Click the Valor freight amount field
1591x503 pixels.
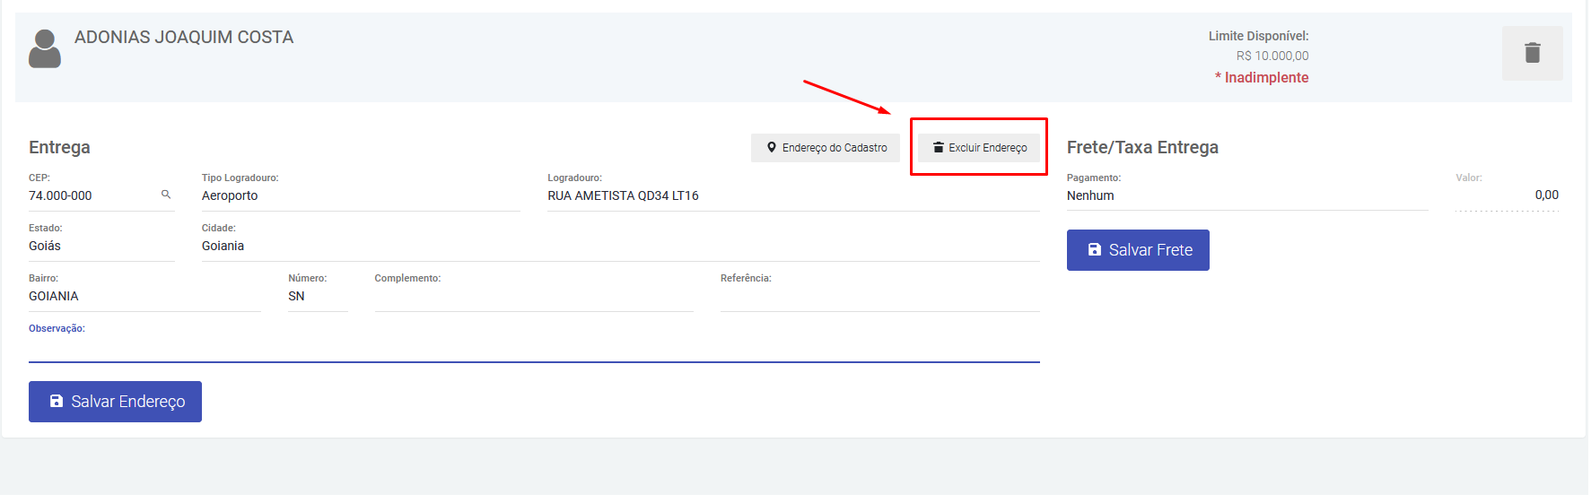click(1507, 195)
